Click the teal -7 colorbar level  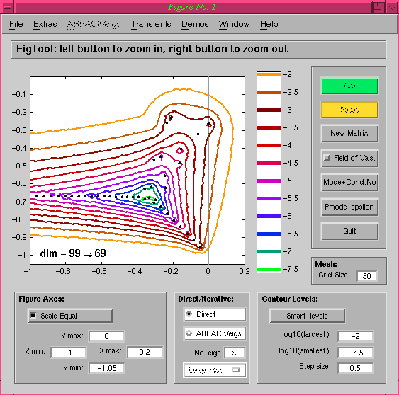pos(269,251)
